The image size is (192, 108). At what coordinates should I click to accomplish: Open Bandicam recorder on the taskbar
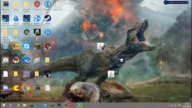click(66, 105)
